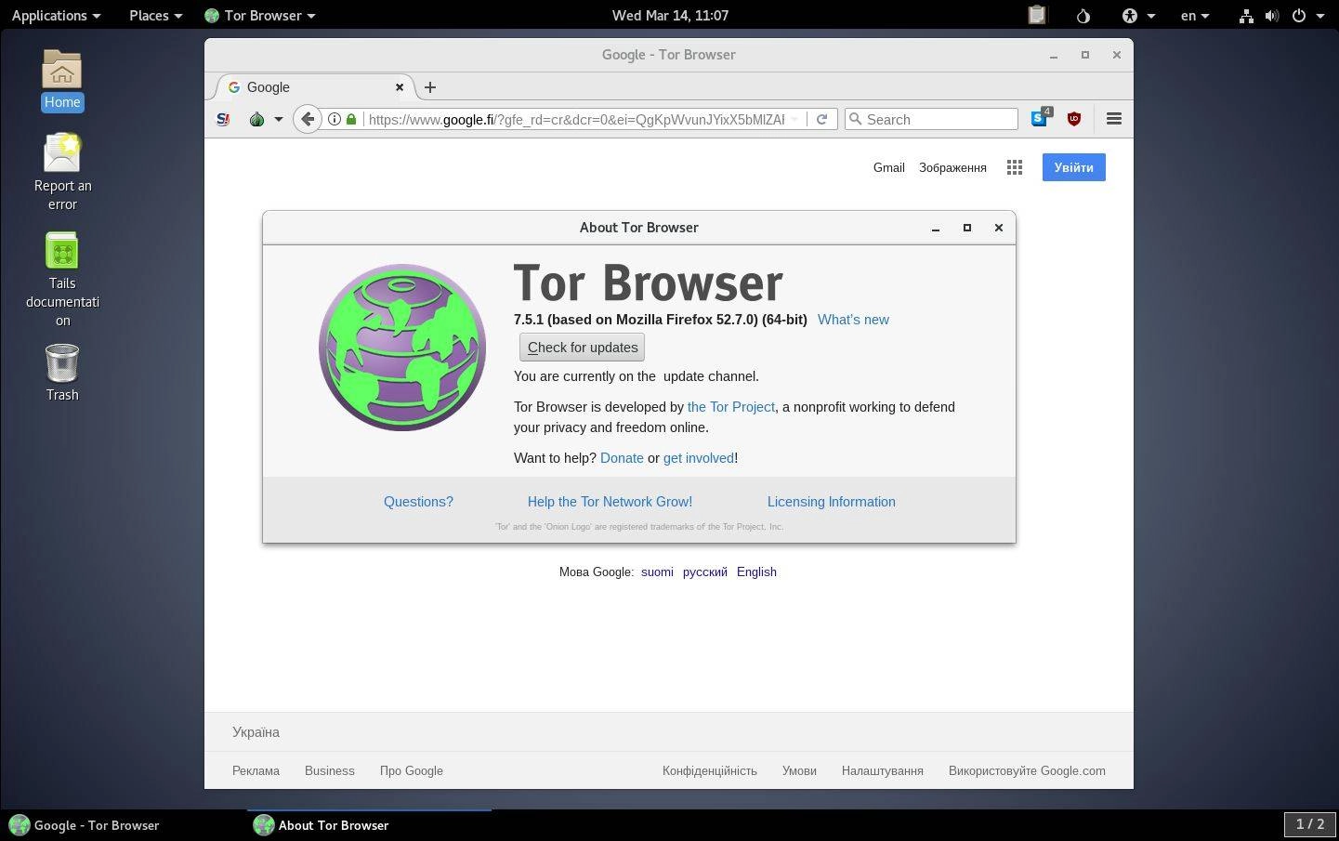Open the Використовуйте Google.com link
The height and width of the screenshot is (841, 1339).
[1027, 770]
